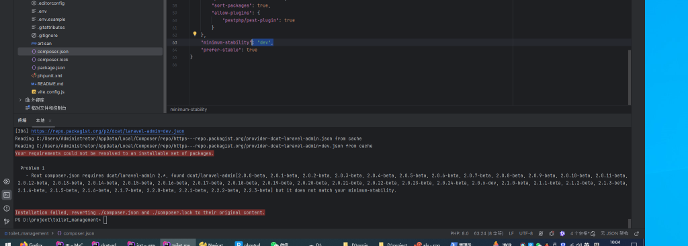Switch to toilet_ma PhpStorm window in taskbar
The height and width of the screenshot is (246, 688).
[177, 244]
